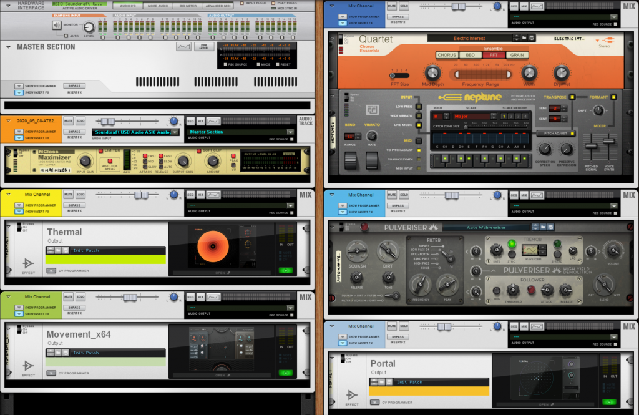Image resolution: width=639 pixels, height=415 pixels.
Task: Collapse the Master Section with its fold triangle
Action: point(8,47)
